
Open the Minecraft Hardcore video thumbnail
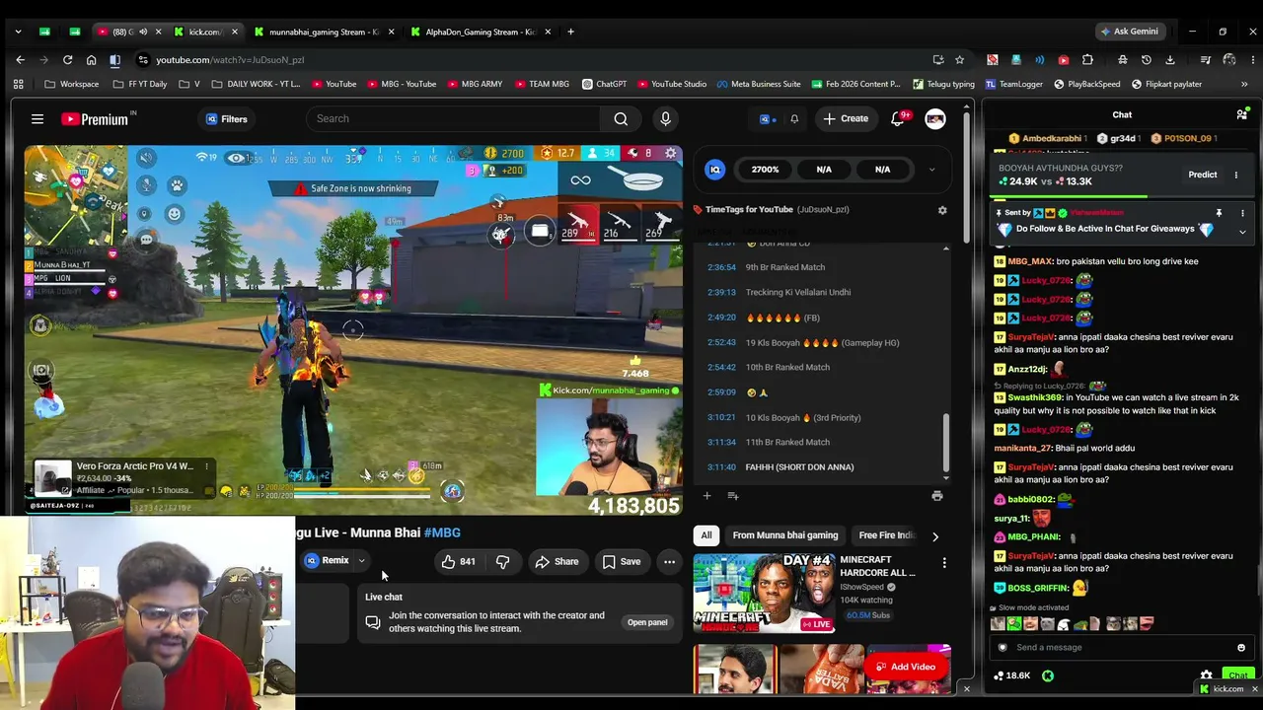tap(764, 593)
